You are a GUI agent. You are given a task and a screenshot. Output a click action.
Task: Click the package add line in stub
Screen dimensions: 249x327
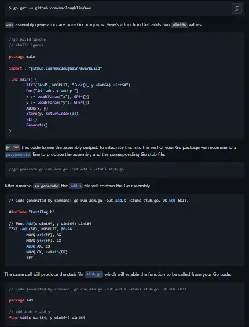pyautogui.click(x=21, y=300)
